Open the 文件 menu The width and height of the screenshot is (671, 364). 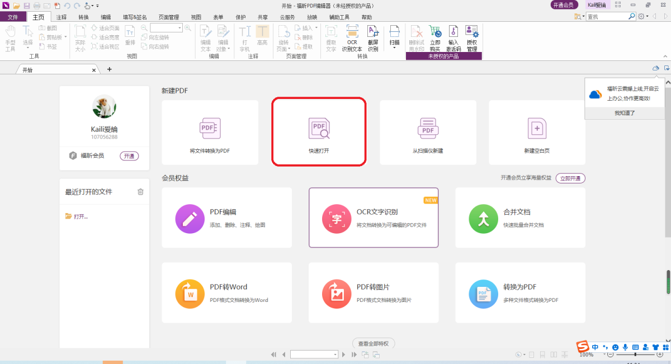(x=12, y=17)
